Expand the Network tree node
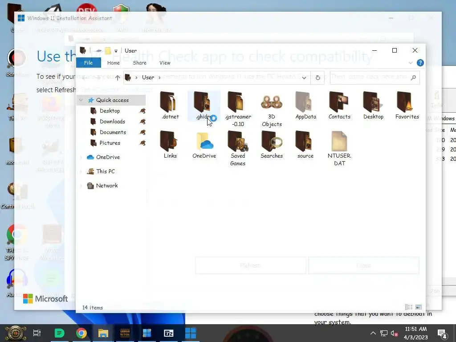 point(81,186)
